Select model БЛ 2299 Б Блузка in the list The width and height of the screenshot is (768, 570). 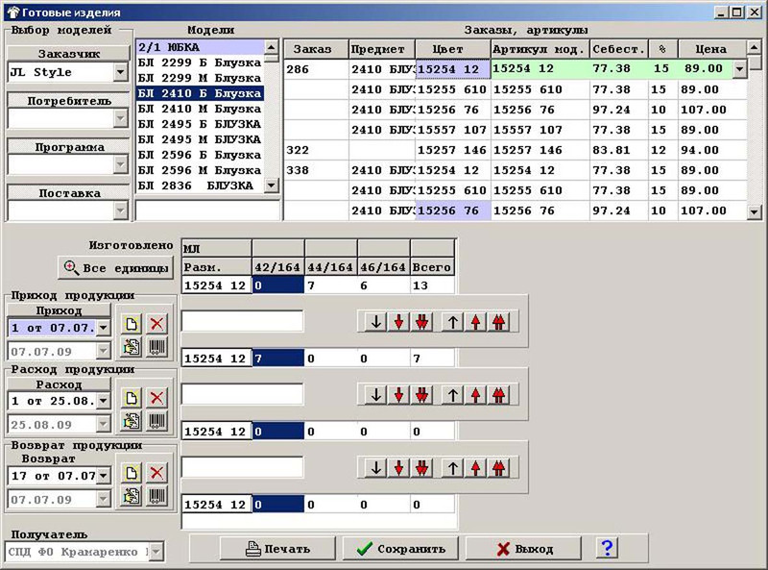click(200, 62)
